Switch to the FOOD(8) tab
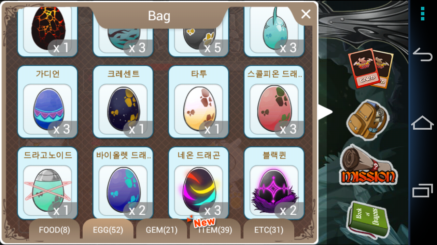 (x=54, y=230)
